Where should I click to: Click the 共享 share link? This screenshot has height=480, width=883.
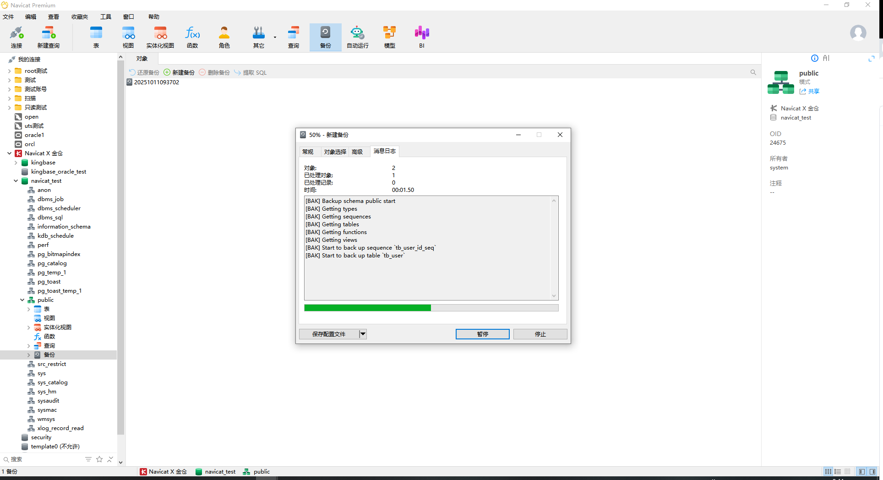[809, 91]
